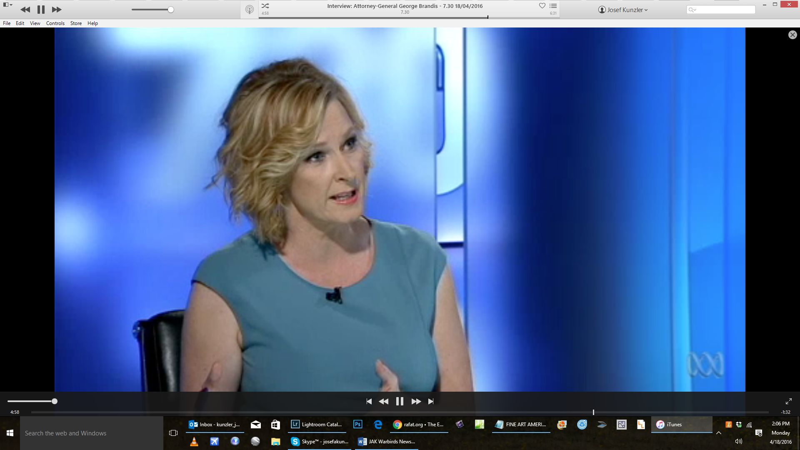
Task: Rewind using the video overlay rewind button
Action: click(x=383, y=401)
